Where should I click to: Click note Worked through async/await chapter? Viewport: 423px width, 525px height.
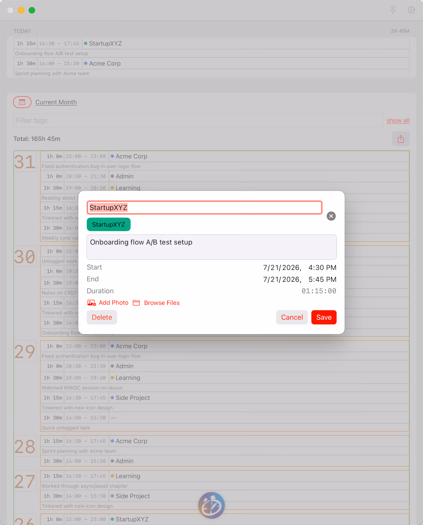(x=85, y=486)
